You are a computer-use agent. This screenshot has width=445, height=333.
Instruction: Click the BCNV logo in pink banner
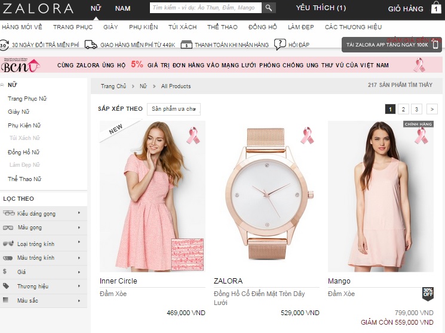20,65
